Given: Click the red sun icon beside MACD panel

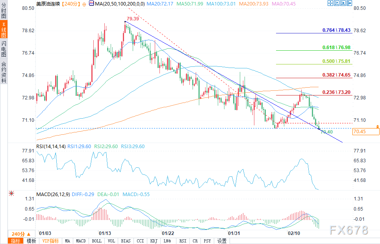Looking at the screenshot, I should pyautogui.click(x=11, y=193).
